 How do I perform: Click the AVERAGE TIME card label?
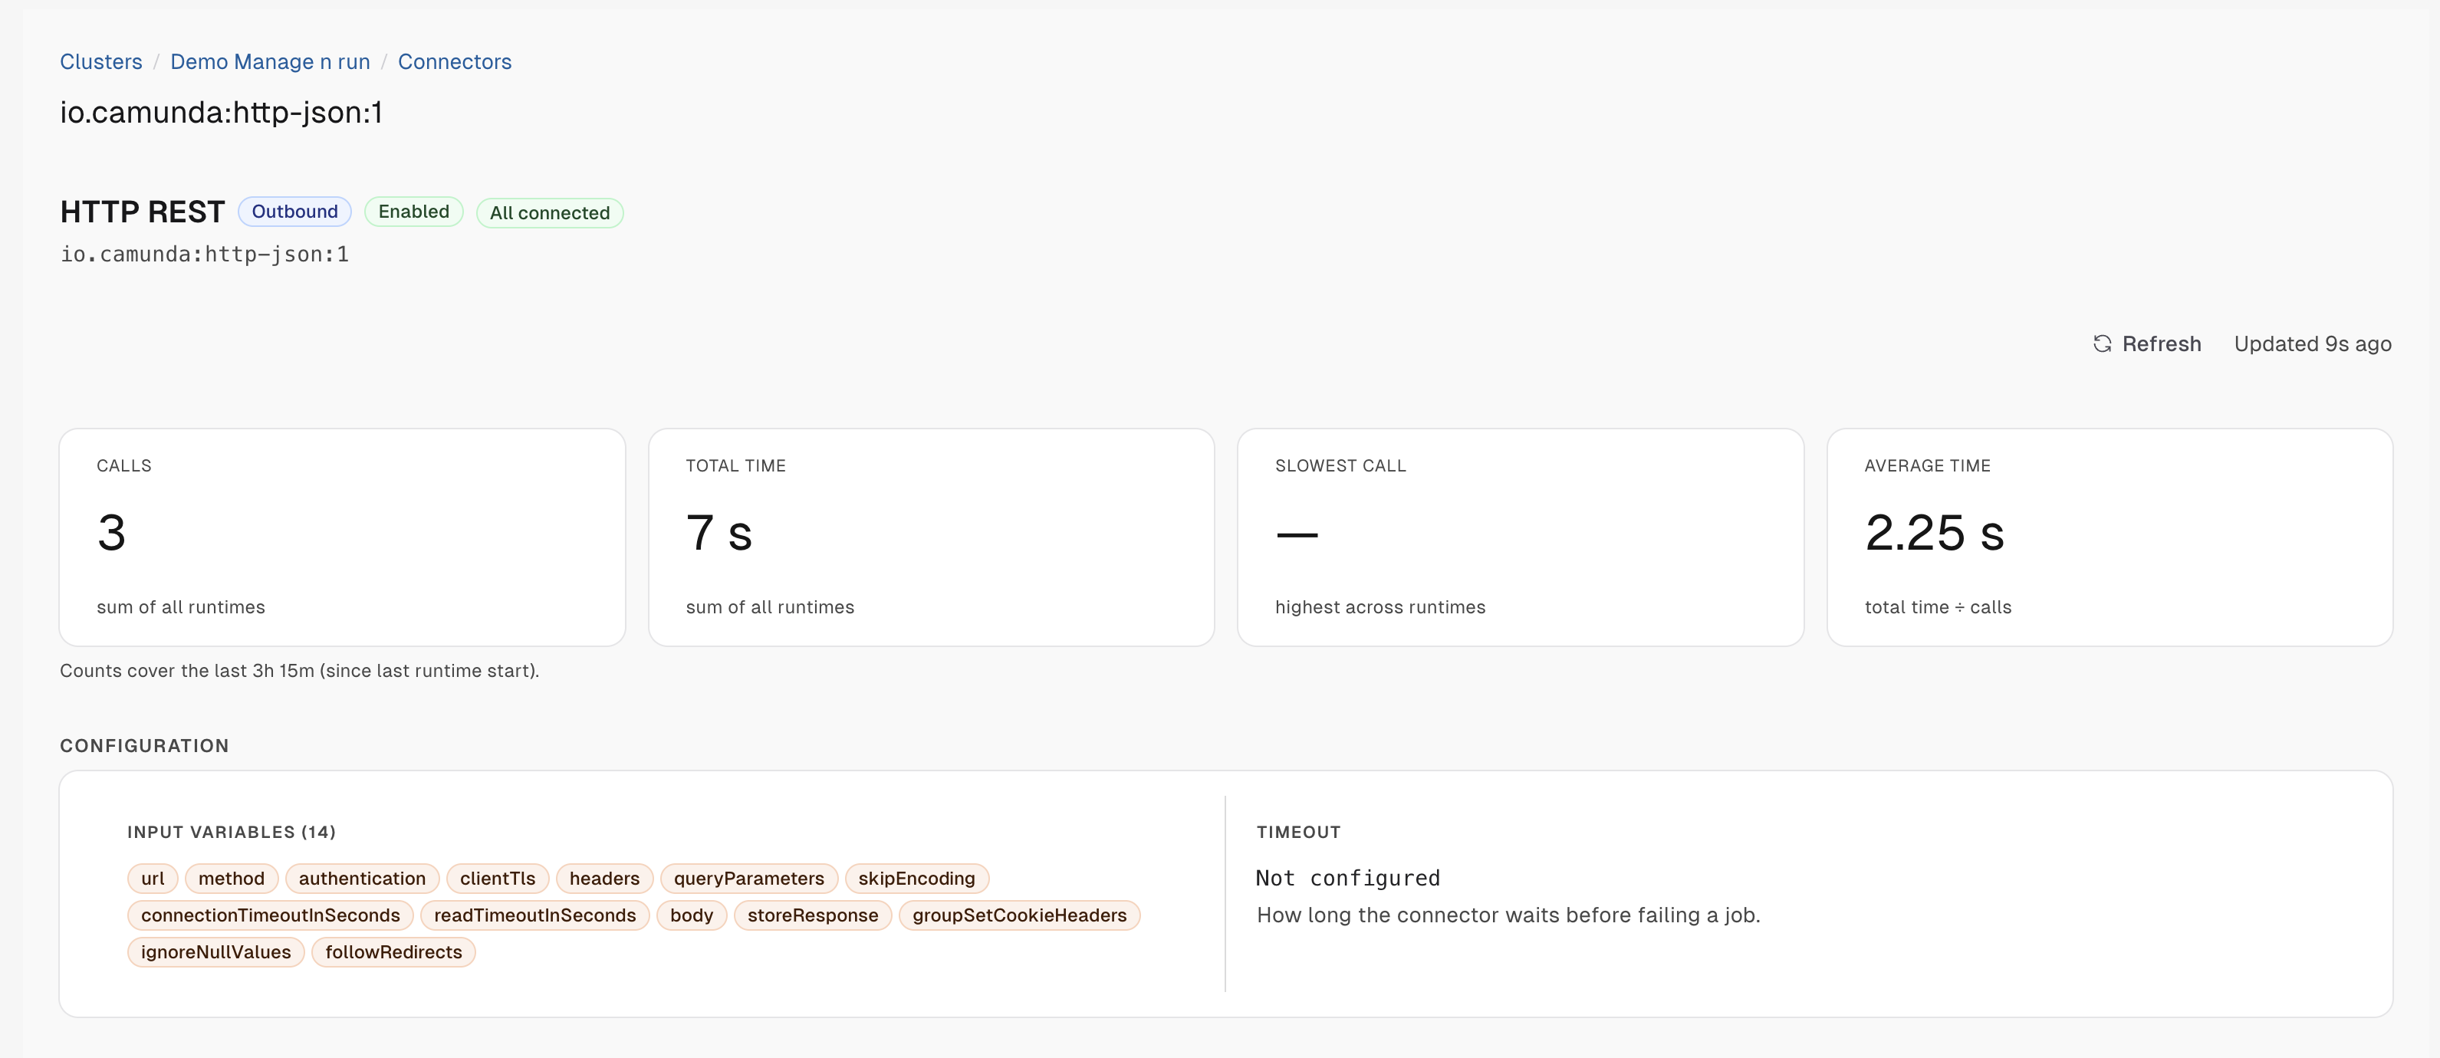pos(1928,465)
